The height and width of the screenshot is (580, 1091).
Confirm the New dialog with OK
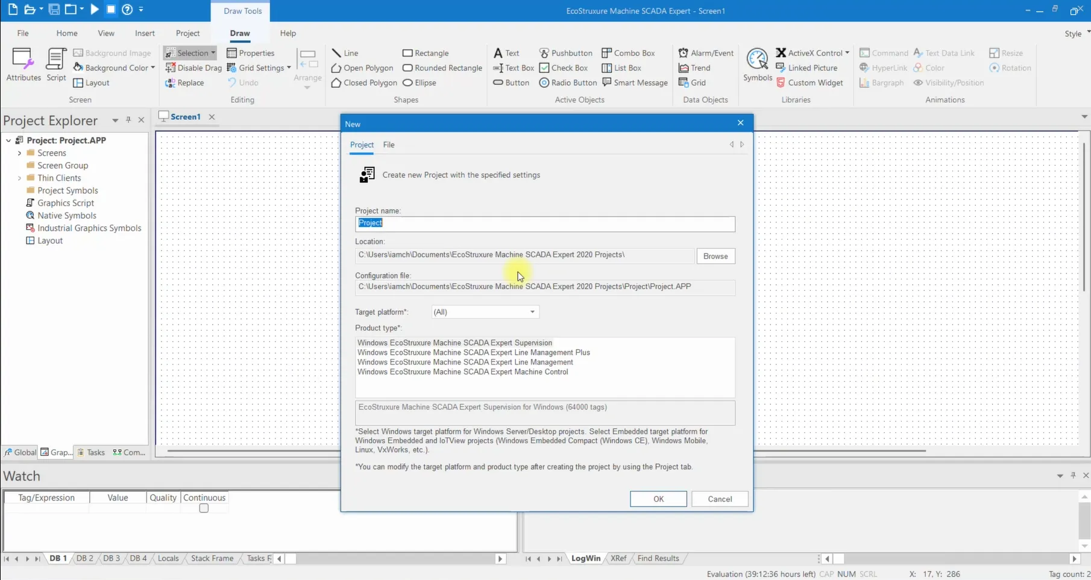[x=658, y=499]
